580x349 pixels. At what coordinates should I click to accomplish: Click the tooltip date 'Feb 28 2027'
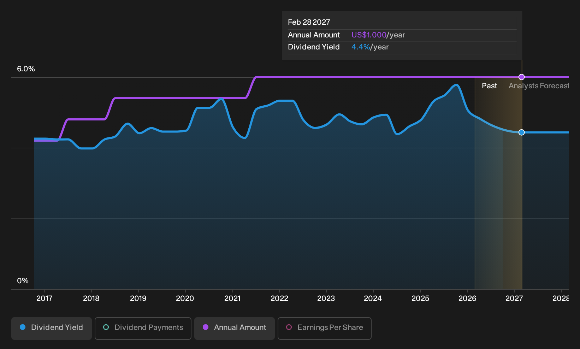(x=309, y=22)
